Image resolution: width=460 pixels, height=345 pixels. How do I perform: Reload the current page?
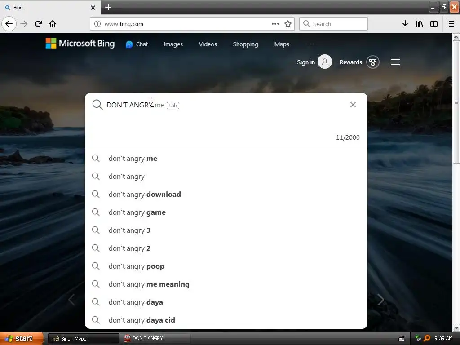pos(38,24)
